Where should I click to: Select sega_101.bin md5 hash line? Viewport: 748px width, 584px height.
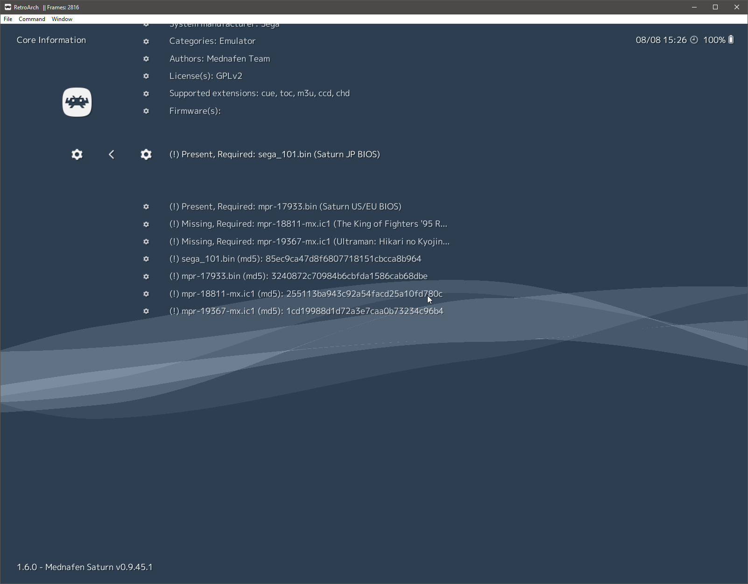click(296, 259)
